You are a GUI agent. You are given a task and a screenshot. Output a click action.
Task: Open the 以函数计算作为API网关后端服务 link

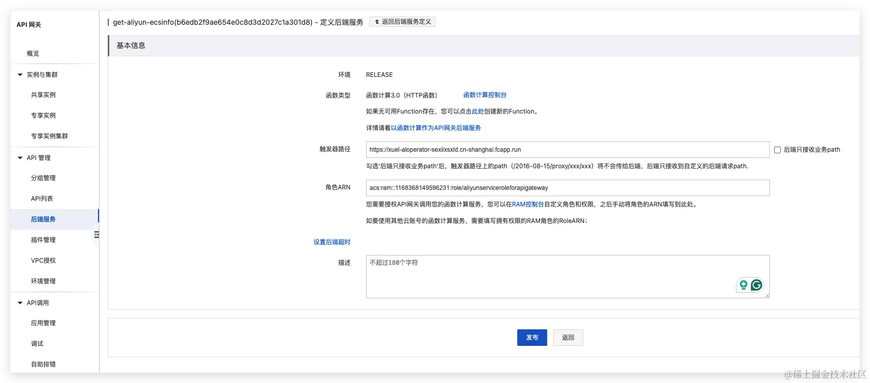[x=436, y=128]
